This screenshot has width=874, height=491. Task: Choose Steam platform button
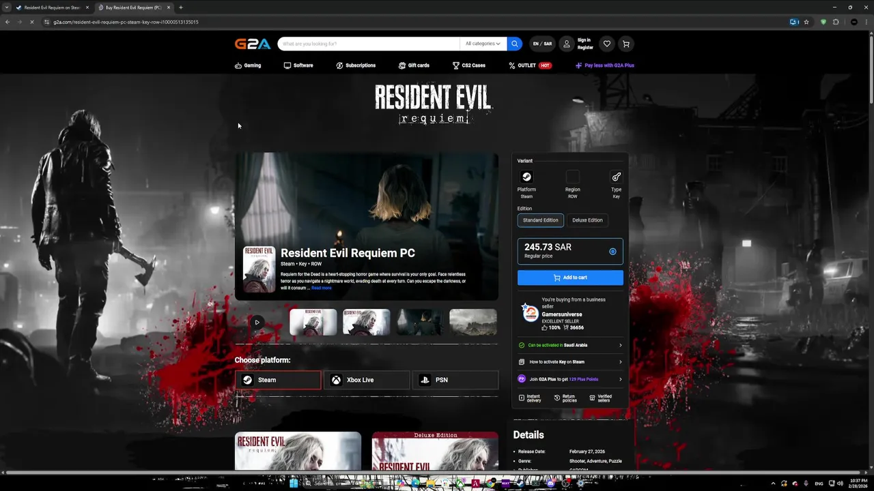[278, 380]
